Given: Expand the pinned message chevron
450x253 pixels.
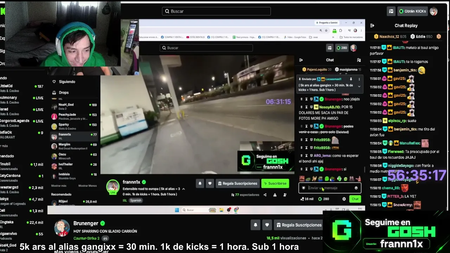Looking at the screenshot, I should 359,86.
